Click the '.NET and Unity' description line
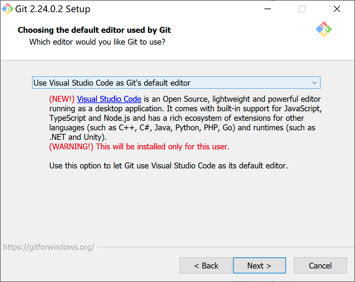This screenshot has width=355, height=282. tap(78, 137)
